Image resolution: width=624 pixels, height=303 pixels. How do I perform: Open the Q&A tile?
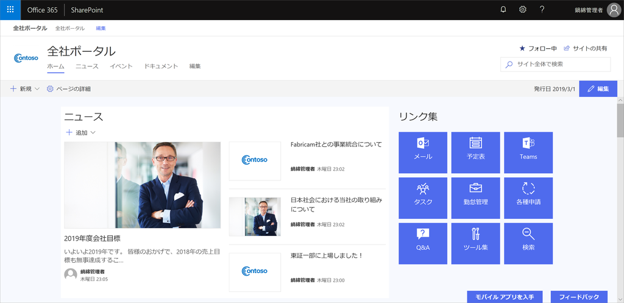pyautogui.click(x=423, y=243)
